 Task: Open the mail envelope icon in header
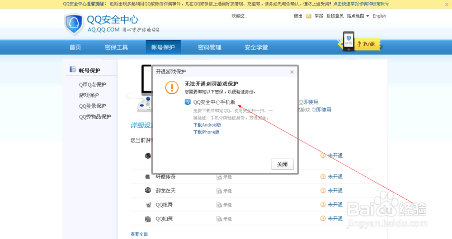(308, 16)
